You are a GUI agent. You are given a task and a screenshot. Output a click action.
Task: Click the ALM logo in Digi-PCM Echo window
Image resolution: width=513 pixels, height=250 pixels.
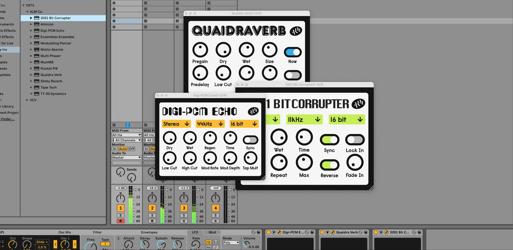coord(253,111)
